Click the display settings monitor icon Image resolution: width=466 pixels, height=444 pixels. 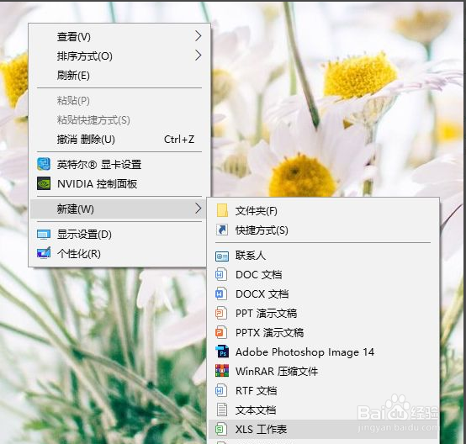click(44, 234)
